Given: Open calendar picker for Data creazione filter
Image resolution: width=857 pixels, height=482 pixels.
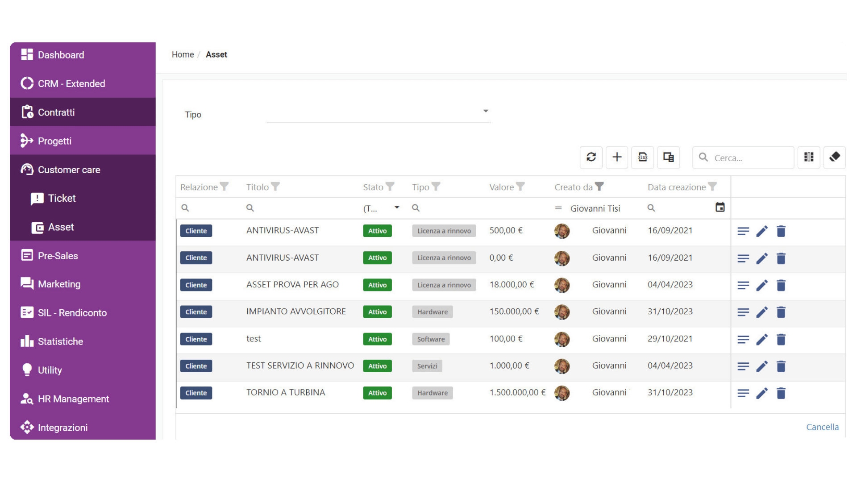Looking at the screenshot, I should pos(720,208).
